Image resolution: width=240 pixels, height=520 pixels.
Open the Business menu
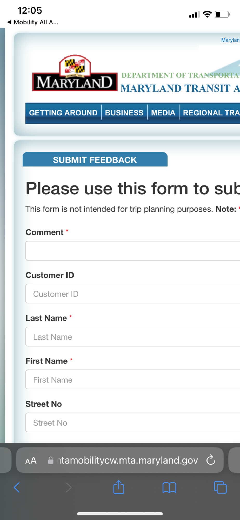(124, 113)
